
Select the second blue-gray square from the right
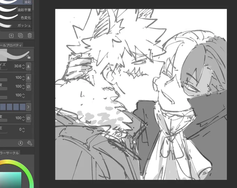tap(16, 107)
